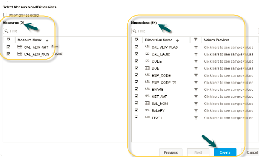Image resolution: width=260 pixels, height=157 pixels.
Task: Open the filter for the SALARY dimension
Action: pyautogui.click(x=196, y=110)
